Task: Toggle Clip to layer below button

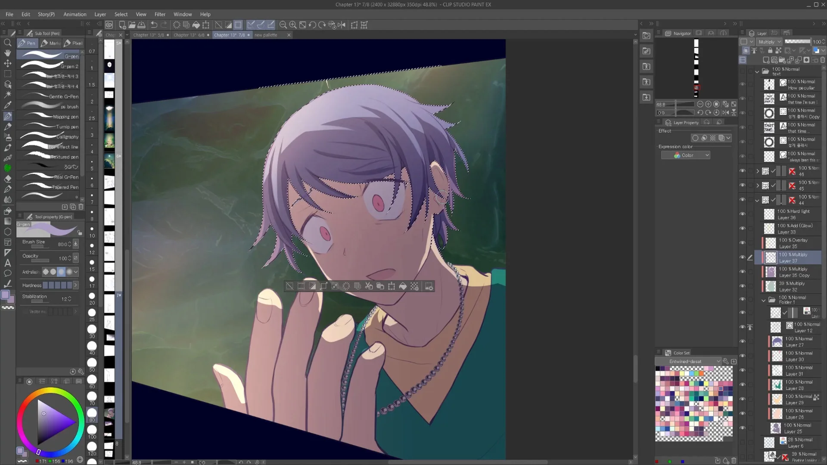Action: [746, 50]
